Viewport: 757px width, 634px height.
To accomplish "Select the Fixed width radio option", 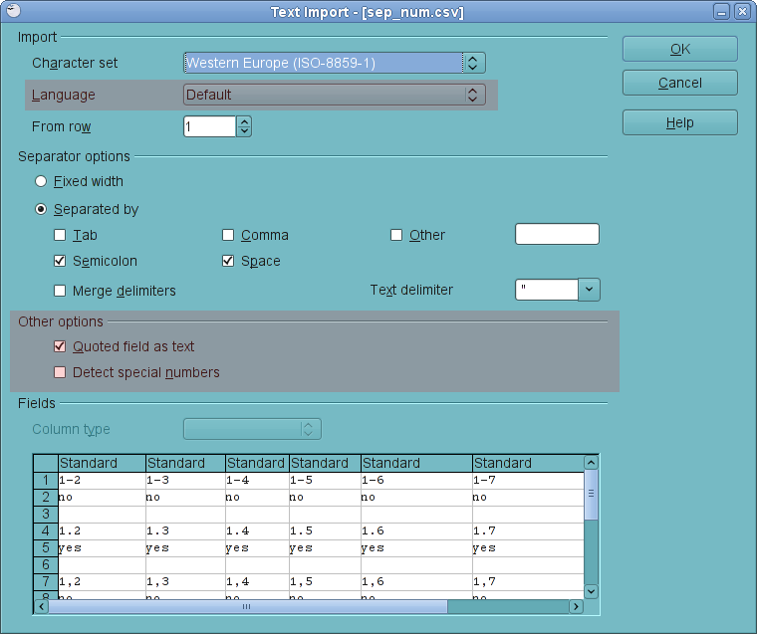I will coord(41,182).
